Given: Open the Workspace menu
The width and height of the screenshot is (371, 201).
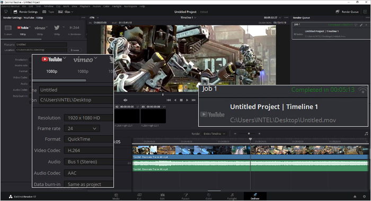Looking at the screenshot, I should click(130, 6).
